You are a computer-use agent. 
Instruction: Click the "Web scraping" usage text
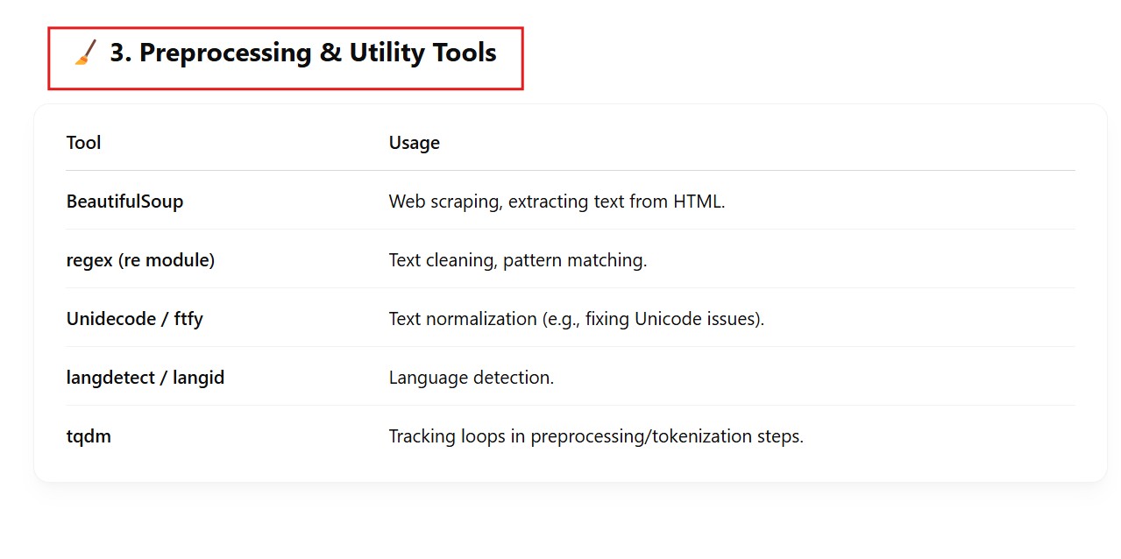tap(443, 202)
